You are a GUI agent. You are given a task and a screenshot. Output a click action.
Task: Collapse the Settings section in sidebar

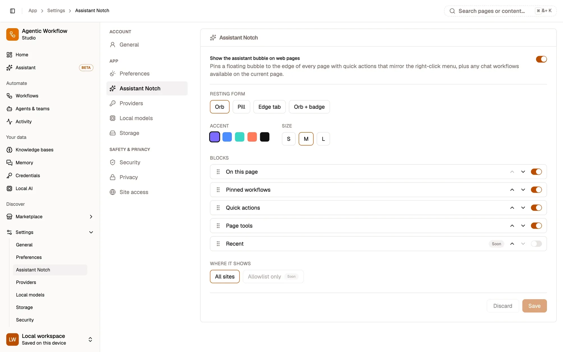click(91, 232)
